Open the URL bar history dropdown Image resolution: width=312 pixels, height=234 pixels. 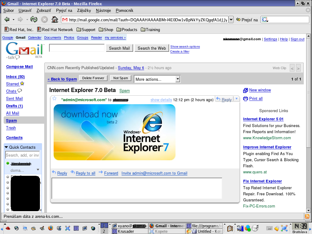tap(231, 19)
